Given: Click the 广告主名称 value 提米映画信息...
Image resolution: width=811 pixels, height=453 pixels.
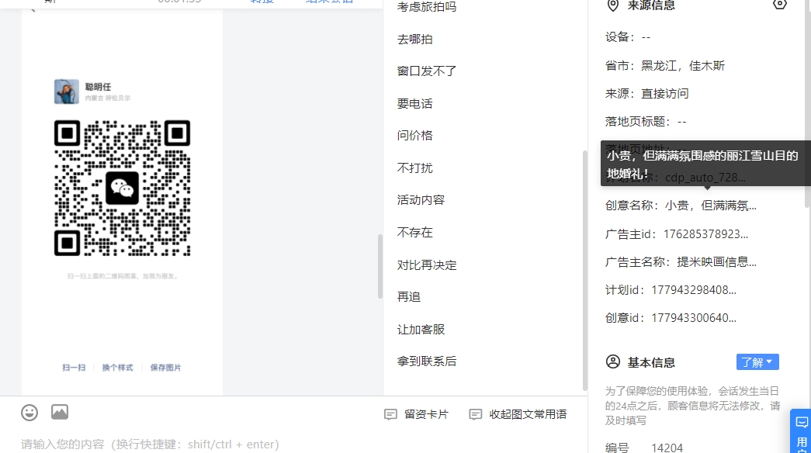Looking at the screenshot, I should click(x=717, y=262).
